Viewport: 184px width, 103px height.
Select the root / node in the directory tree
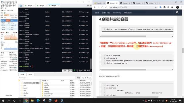(x=21, y=81)
